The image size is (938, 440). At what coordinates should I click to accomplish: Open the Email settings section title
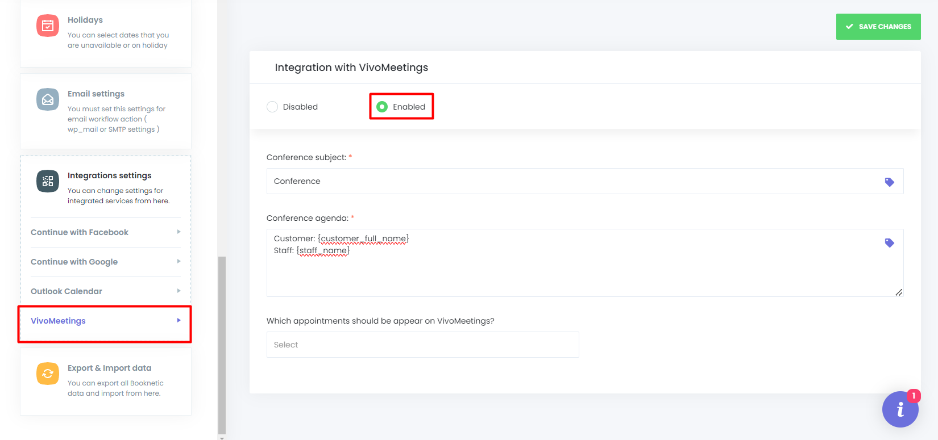96,94
